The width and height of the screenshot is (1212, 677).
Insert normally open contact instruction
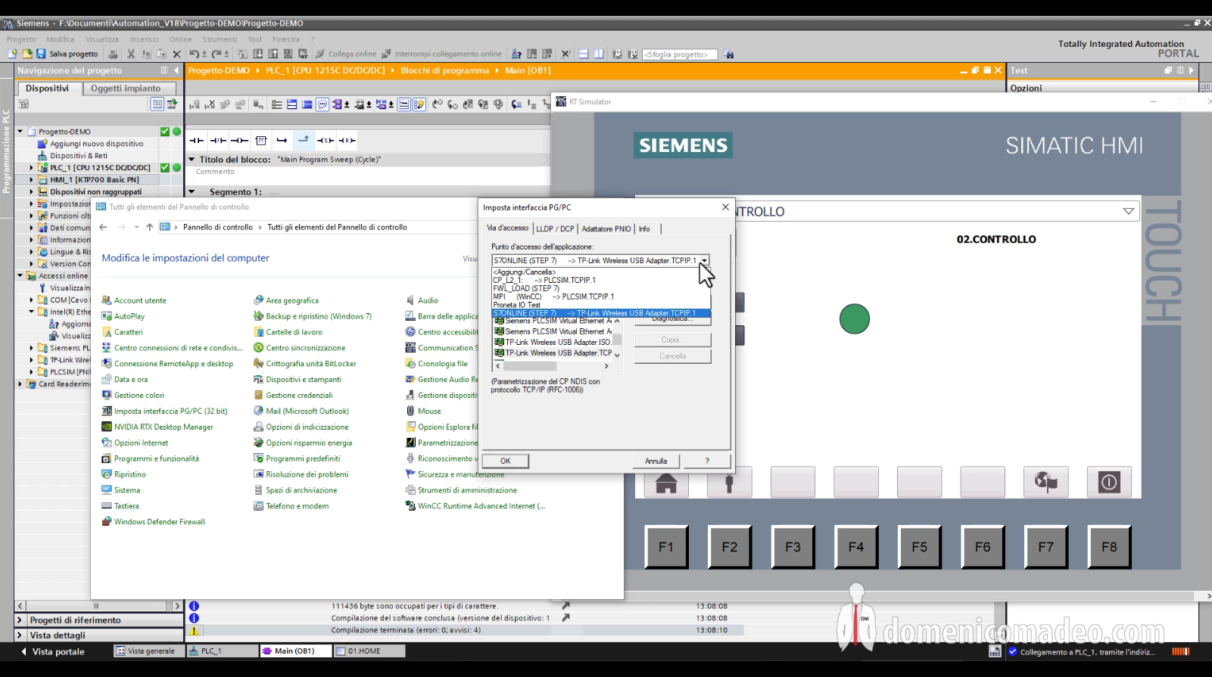click(196, 140)
